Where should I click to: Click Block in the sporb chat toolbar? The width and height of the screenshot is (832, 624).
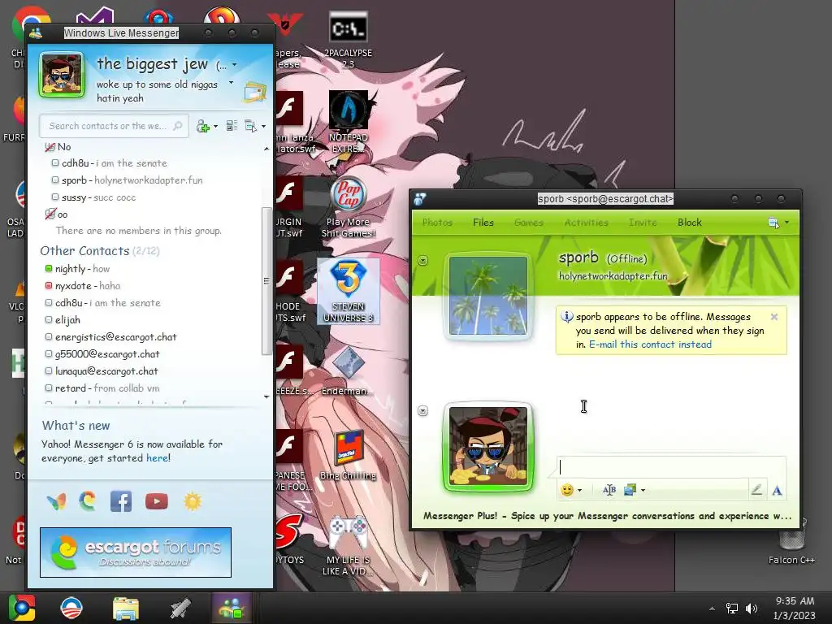pos(689,223)
